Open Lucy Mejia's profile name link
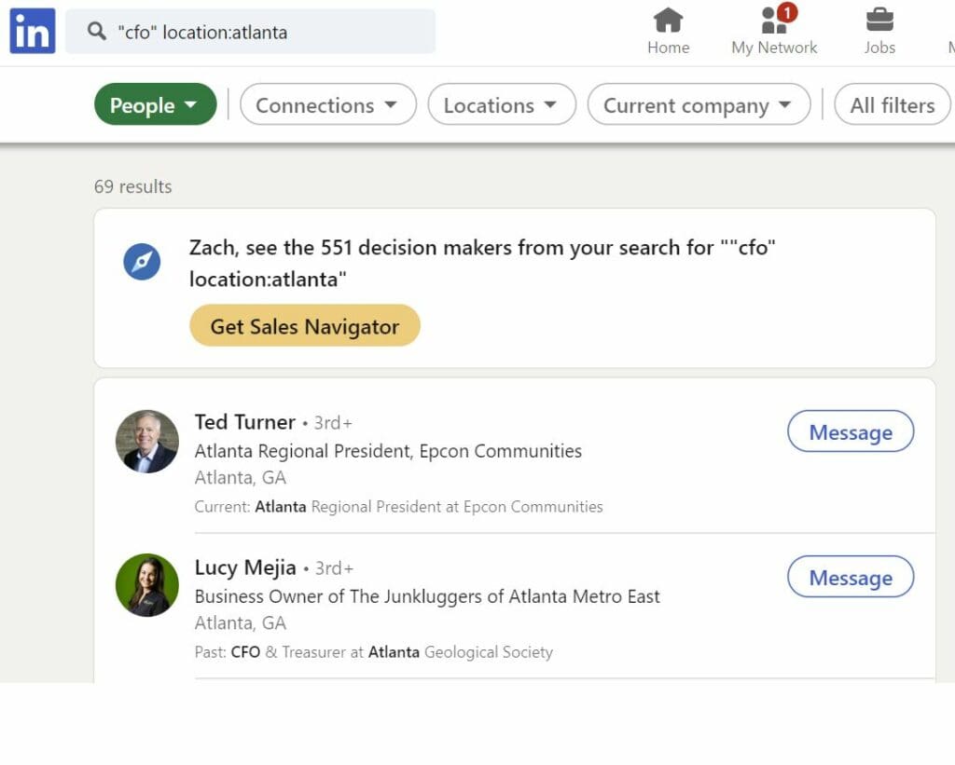955x765 pixels. (x=245, y=567)
